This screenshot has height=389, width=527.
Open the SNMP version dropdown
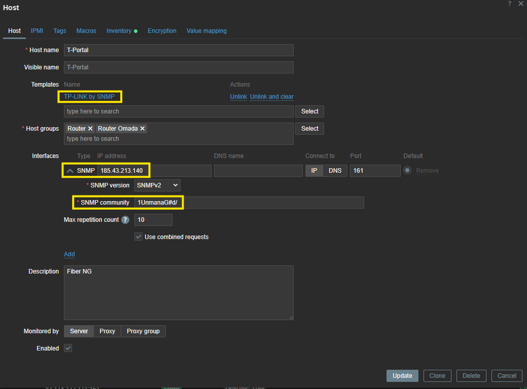pos(157,185)
